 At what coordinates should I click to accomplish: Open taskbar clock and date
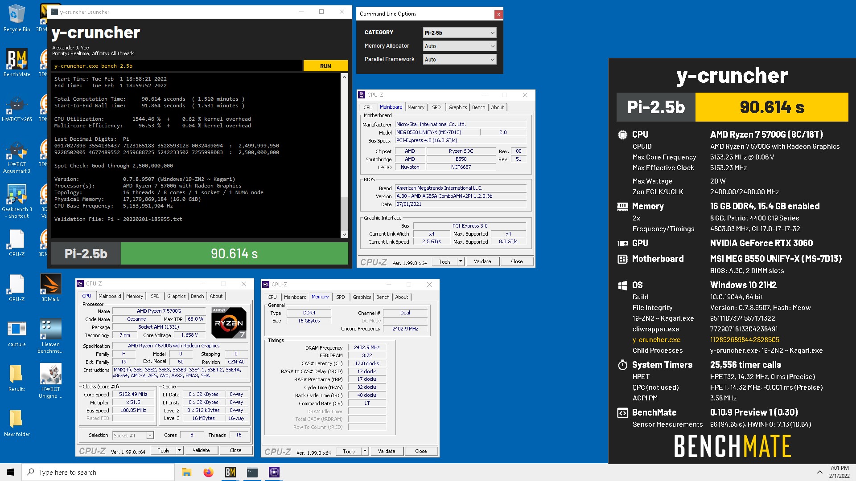(839, 472)
